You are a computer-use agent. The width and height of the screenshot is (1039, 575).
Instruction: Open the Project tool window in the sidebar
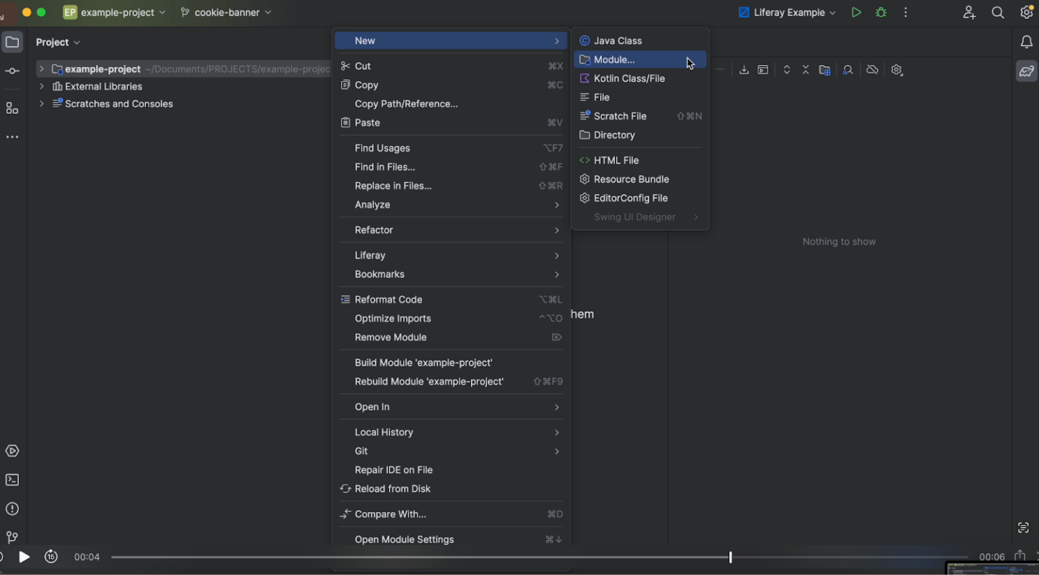(x=11, y=42)
